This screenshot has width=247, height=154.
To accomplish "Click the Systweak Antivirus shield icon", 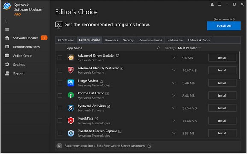I will tap(71, 108).
